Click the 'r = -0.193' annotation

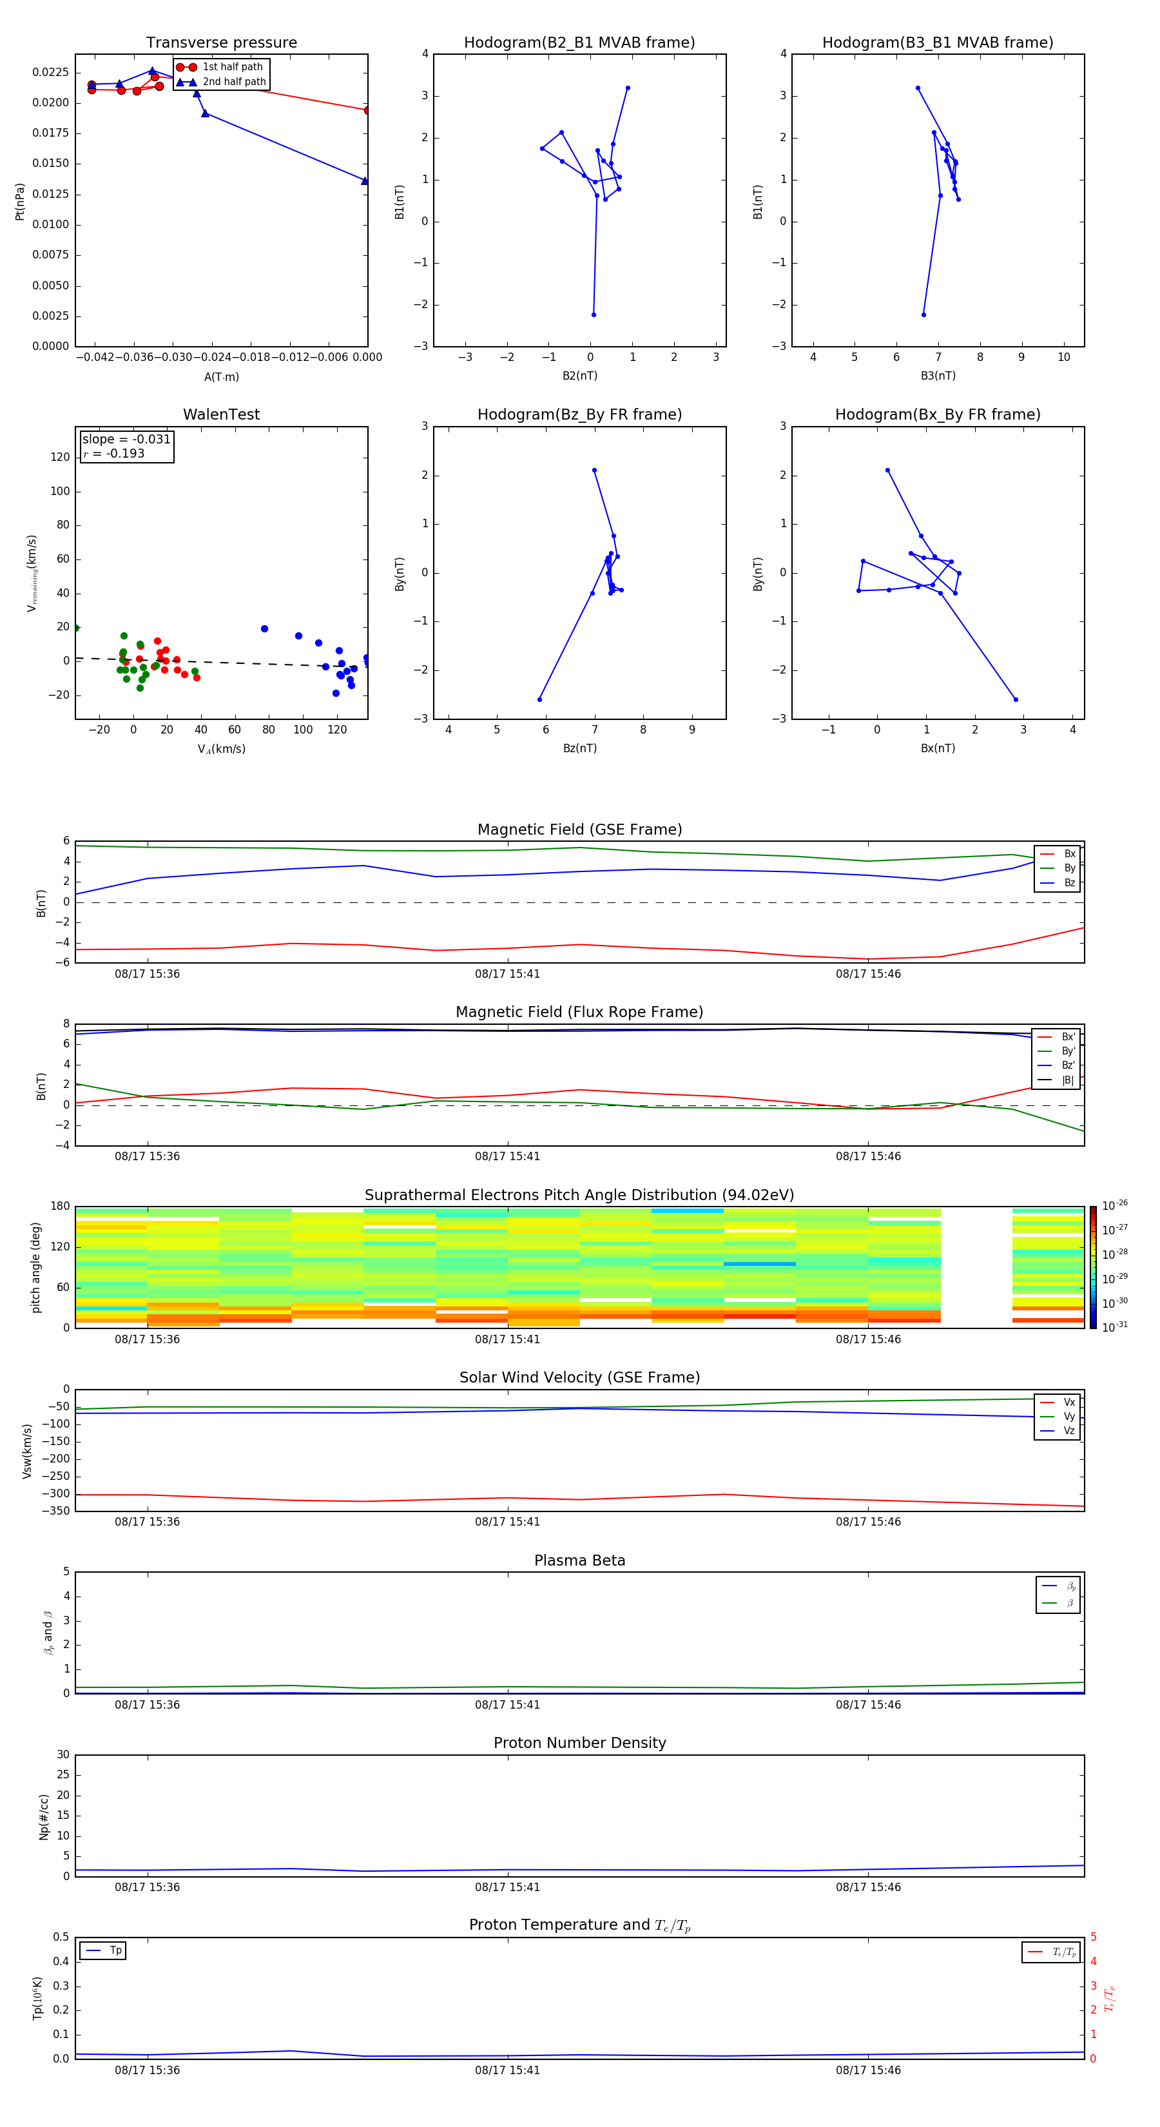tap(114, 453)
